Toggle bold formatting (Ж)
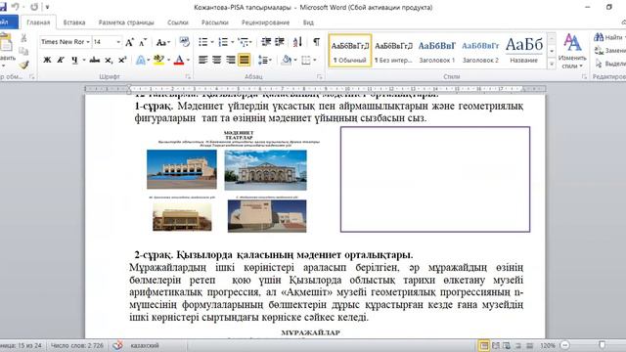Screen dimensions: 626x352 coord(47,60)
